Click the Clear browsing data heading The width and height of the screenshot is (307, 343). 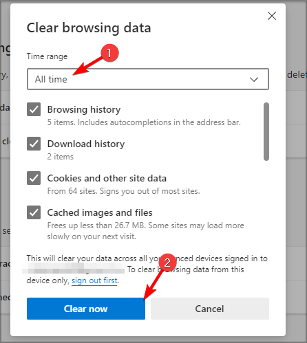coord(89,28)
